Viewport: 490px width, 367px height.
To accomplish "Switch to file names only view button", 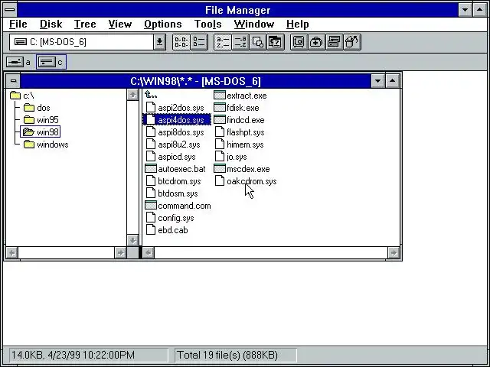I will click(x=181, y=42).
